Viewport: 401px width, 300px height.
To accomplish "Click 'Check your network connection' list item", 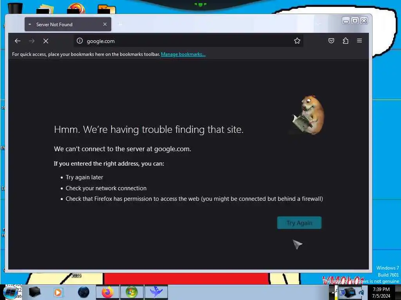I will [x=106, y=188].
